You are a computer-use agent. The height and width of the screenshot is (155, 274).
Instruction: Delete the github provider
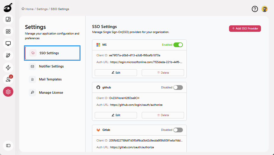(163, 115)
